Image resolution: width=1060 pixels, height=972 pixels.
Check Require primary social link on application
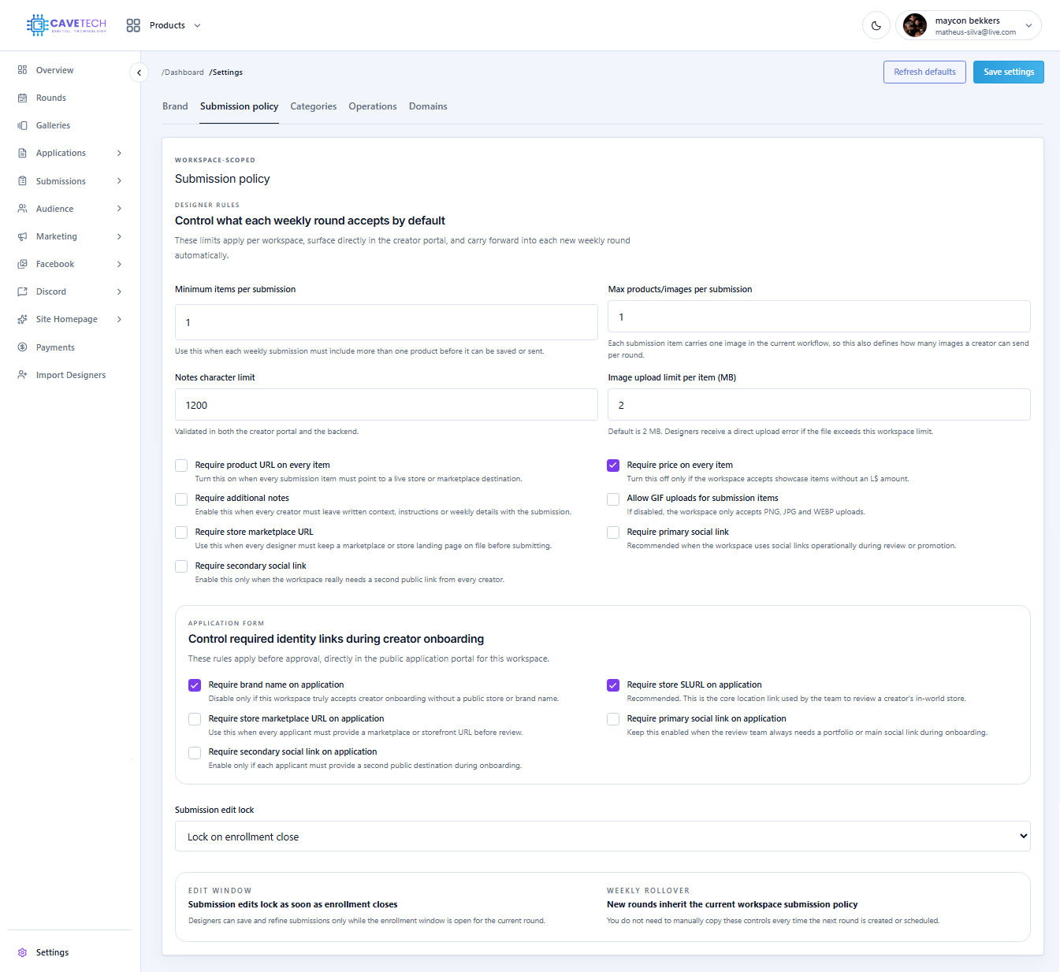click(613, 719)
